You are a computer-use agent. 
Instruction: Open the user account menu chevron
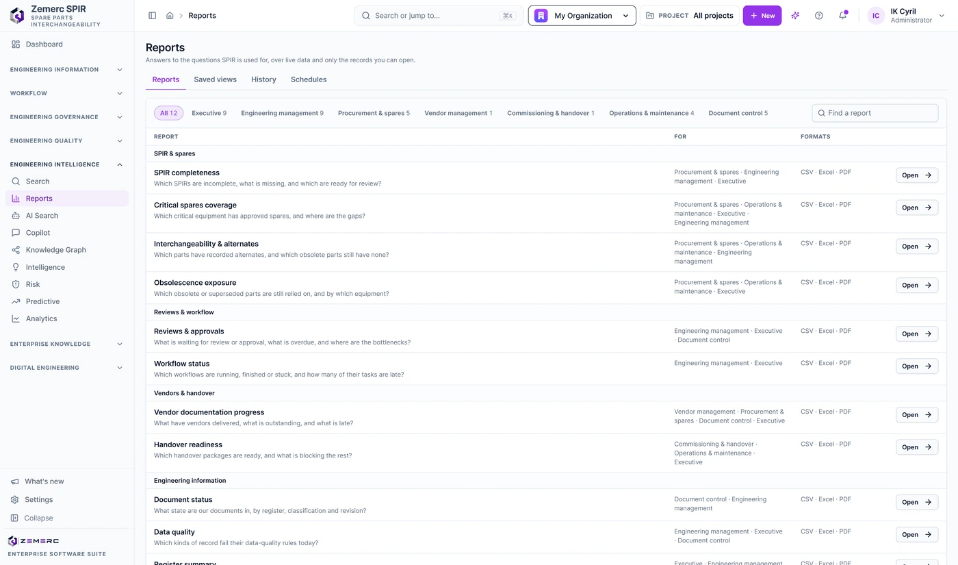[x=942, y=16]
